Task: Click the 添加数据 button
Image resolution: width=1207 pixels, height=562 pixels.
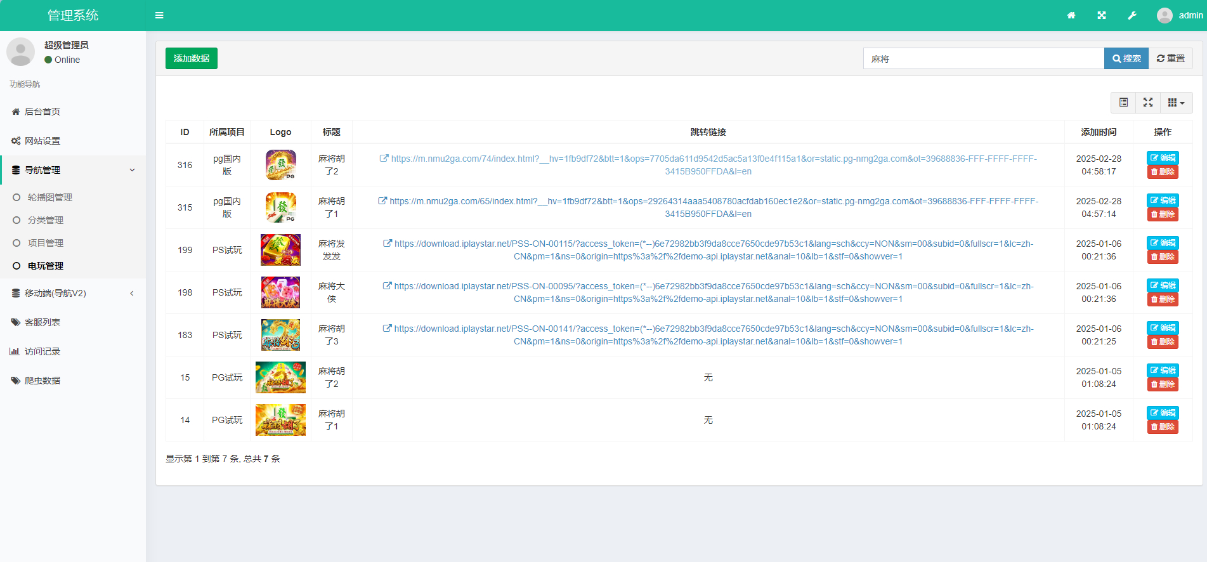Action: pyautogui.click(x=192, y=58)
